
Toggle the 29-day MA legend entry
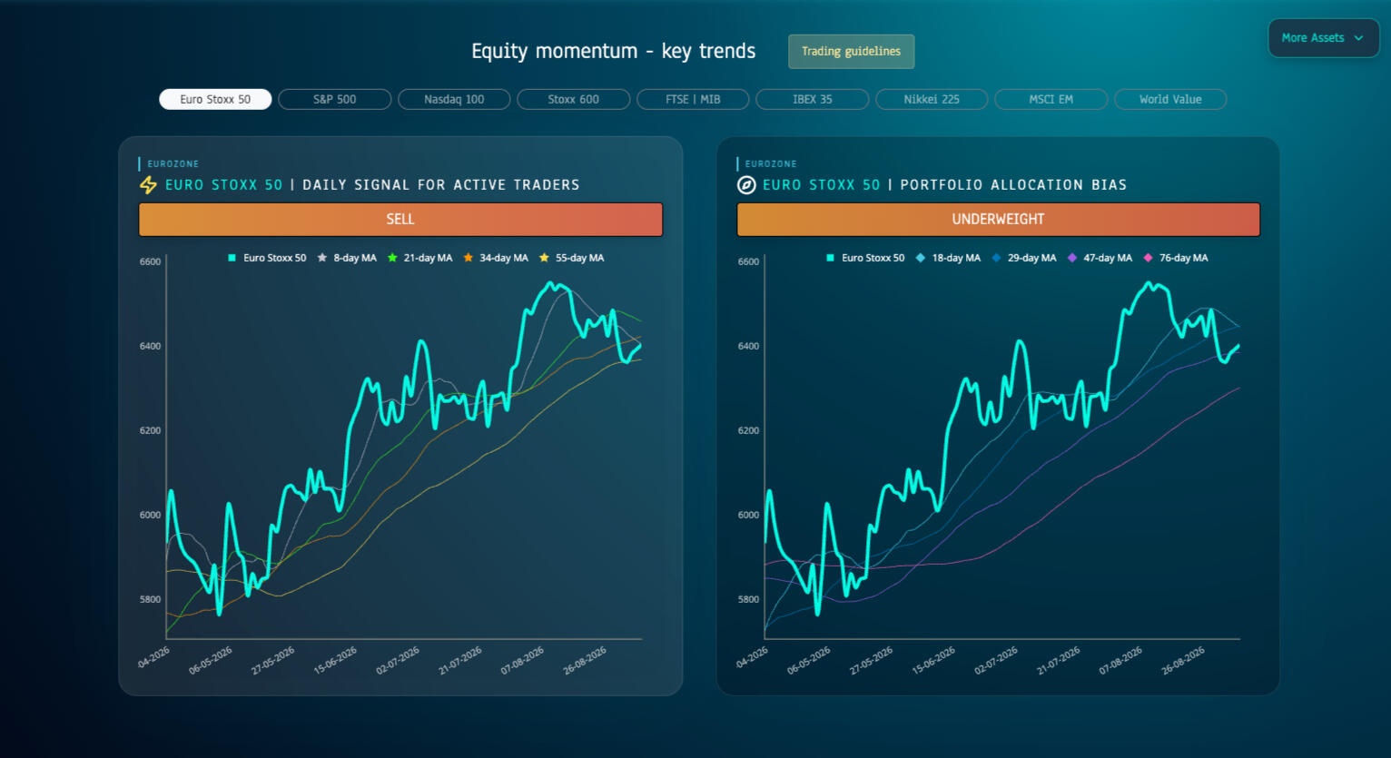pyautogui.click(x=1023, y=258)
